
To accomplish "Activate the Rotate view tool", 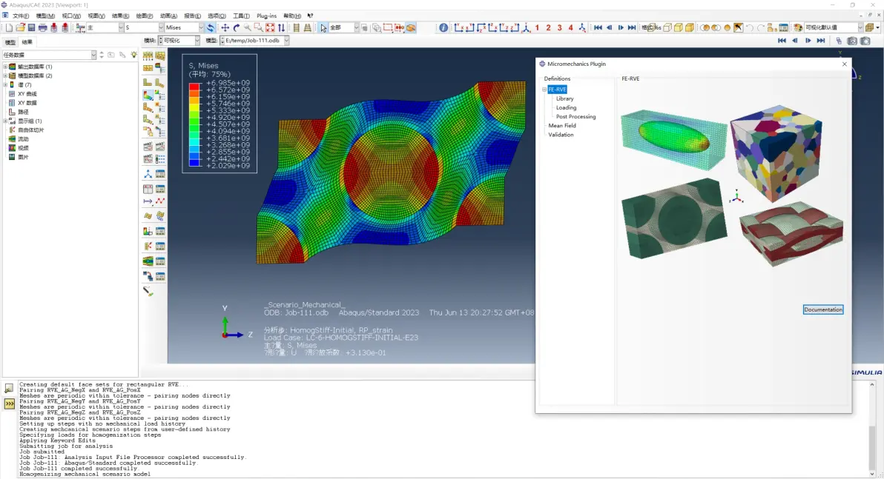I will pos(237,27).
